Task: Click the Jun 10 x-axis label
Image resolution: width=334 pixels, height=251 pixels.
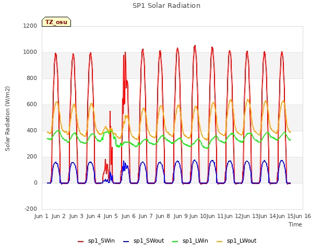Action: 198,216
